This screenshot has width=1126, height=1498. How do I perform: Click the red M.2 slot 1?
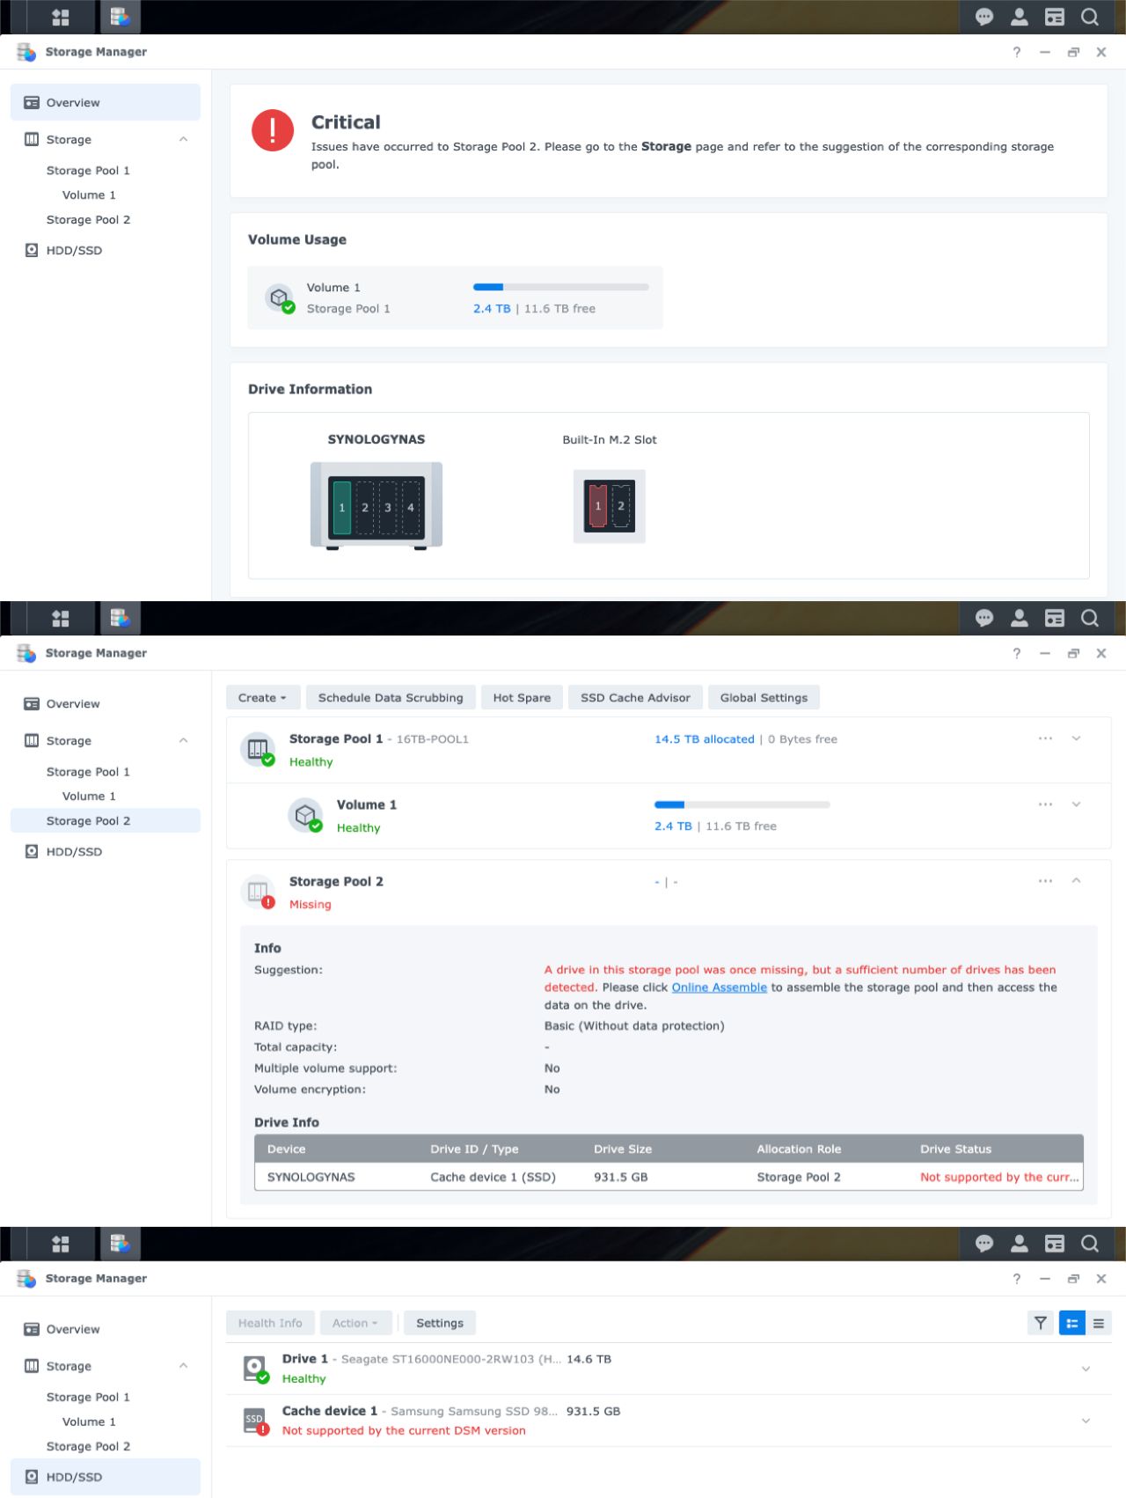(x=598, y=506)
